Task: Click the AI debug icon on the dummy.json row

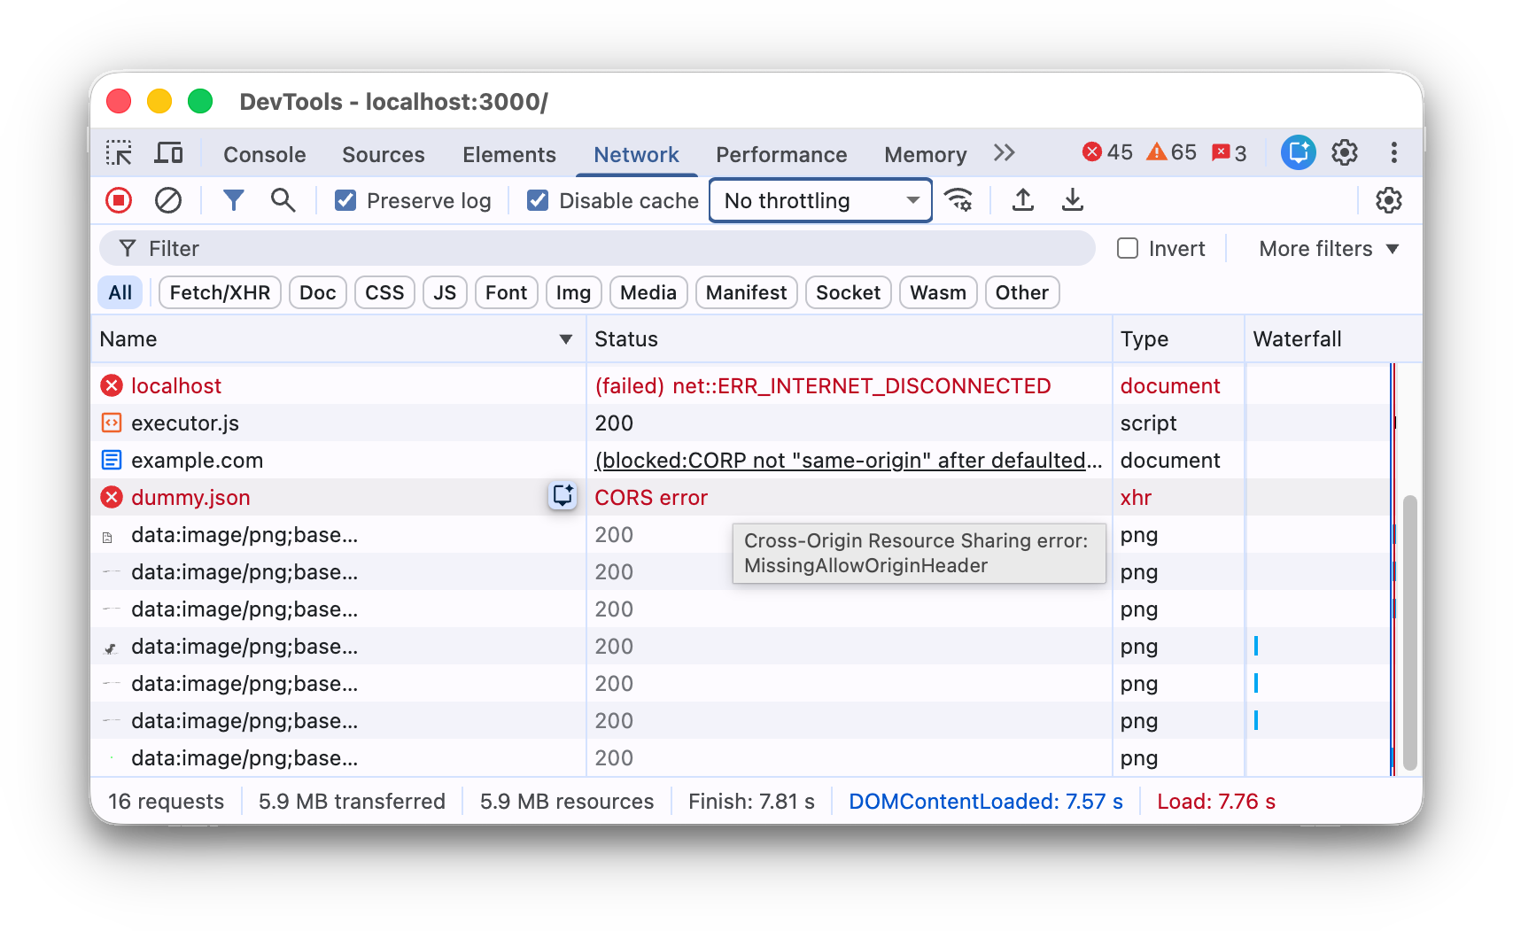Action: pos(563,496)
